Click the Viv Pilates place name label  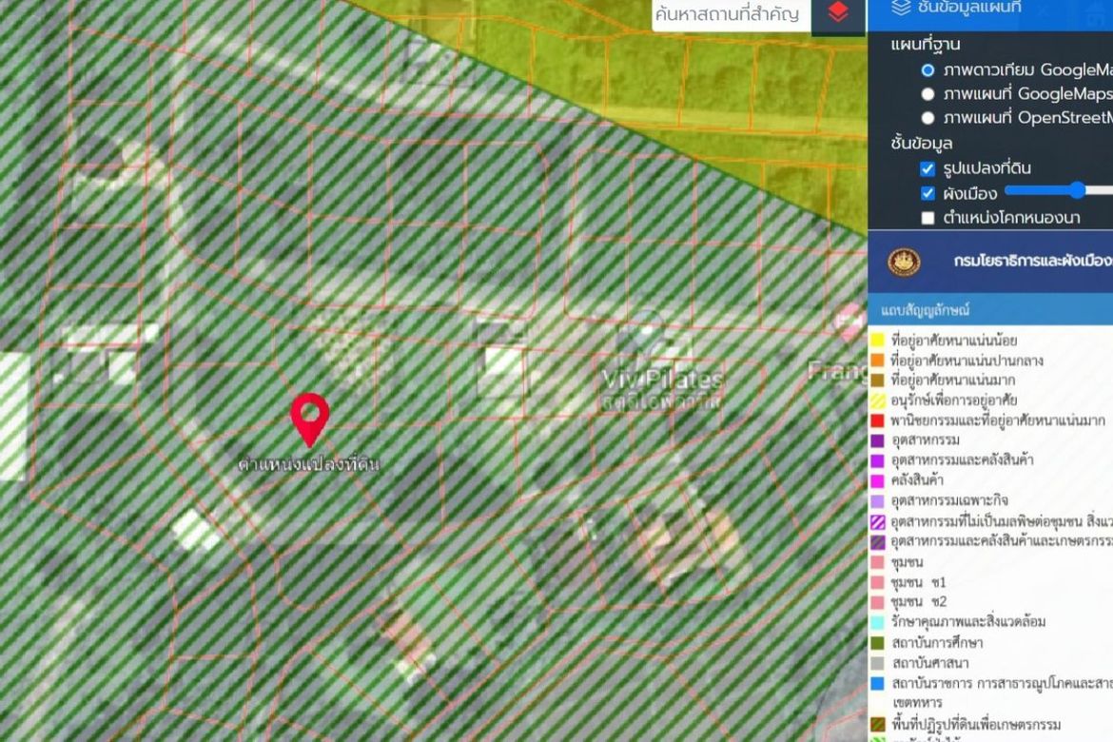point(662,379)
